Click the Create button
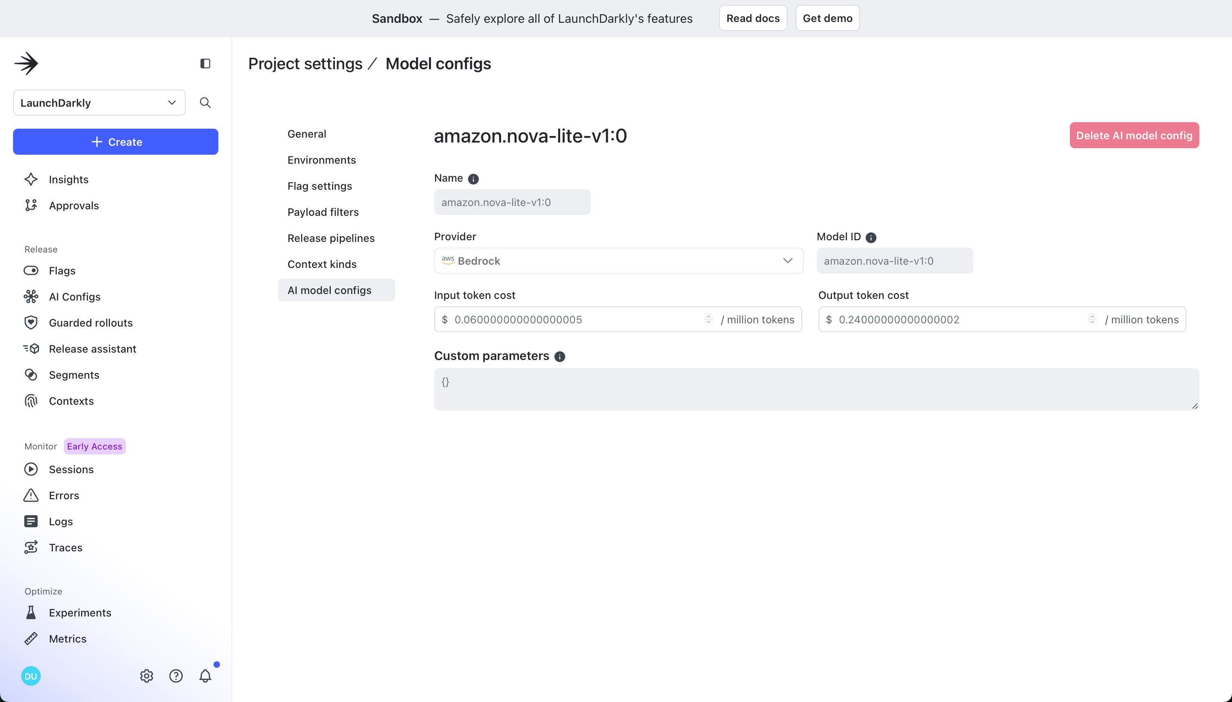 coord(116,142)
